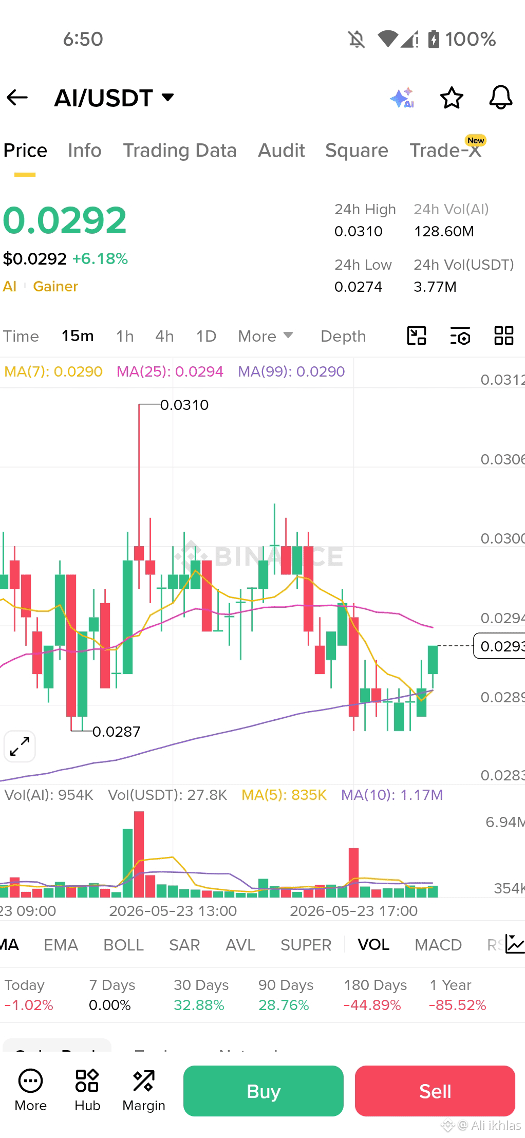Enable the EMA indicator
Viewport: 525px width, 1138px height.
coord(61,944)
